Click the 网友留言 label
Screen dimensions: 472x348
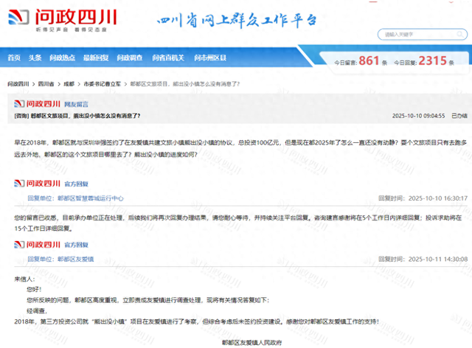(76, 105)
